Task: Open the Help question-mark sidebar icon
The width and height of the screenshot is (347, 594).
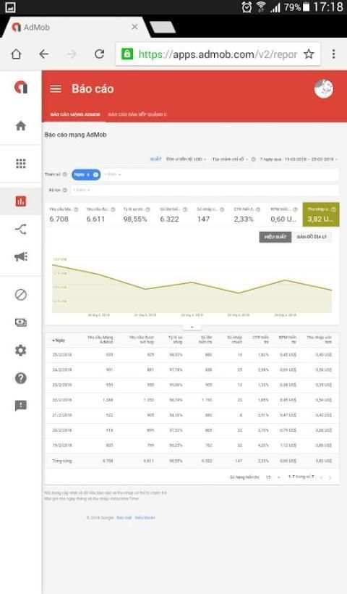Action: (21, 378)
